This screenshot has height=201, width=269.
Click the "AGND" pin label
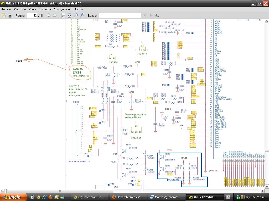[217, 21]
